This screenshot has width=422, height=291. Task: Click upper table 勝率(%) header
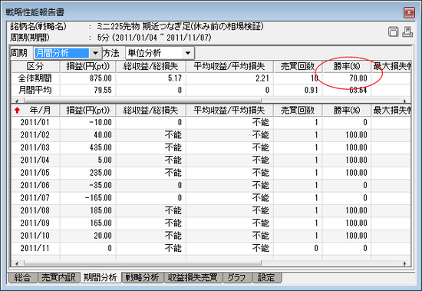[x=347, y=67]
